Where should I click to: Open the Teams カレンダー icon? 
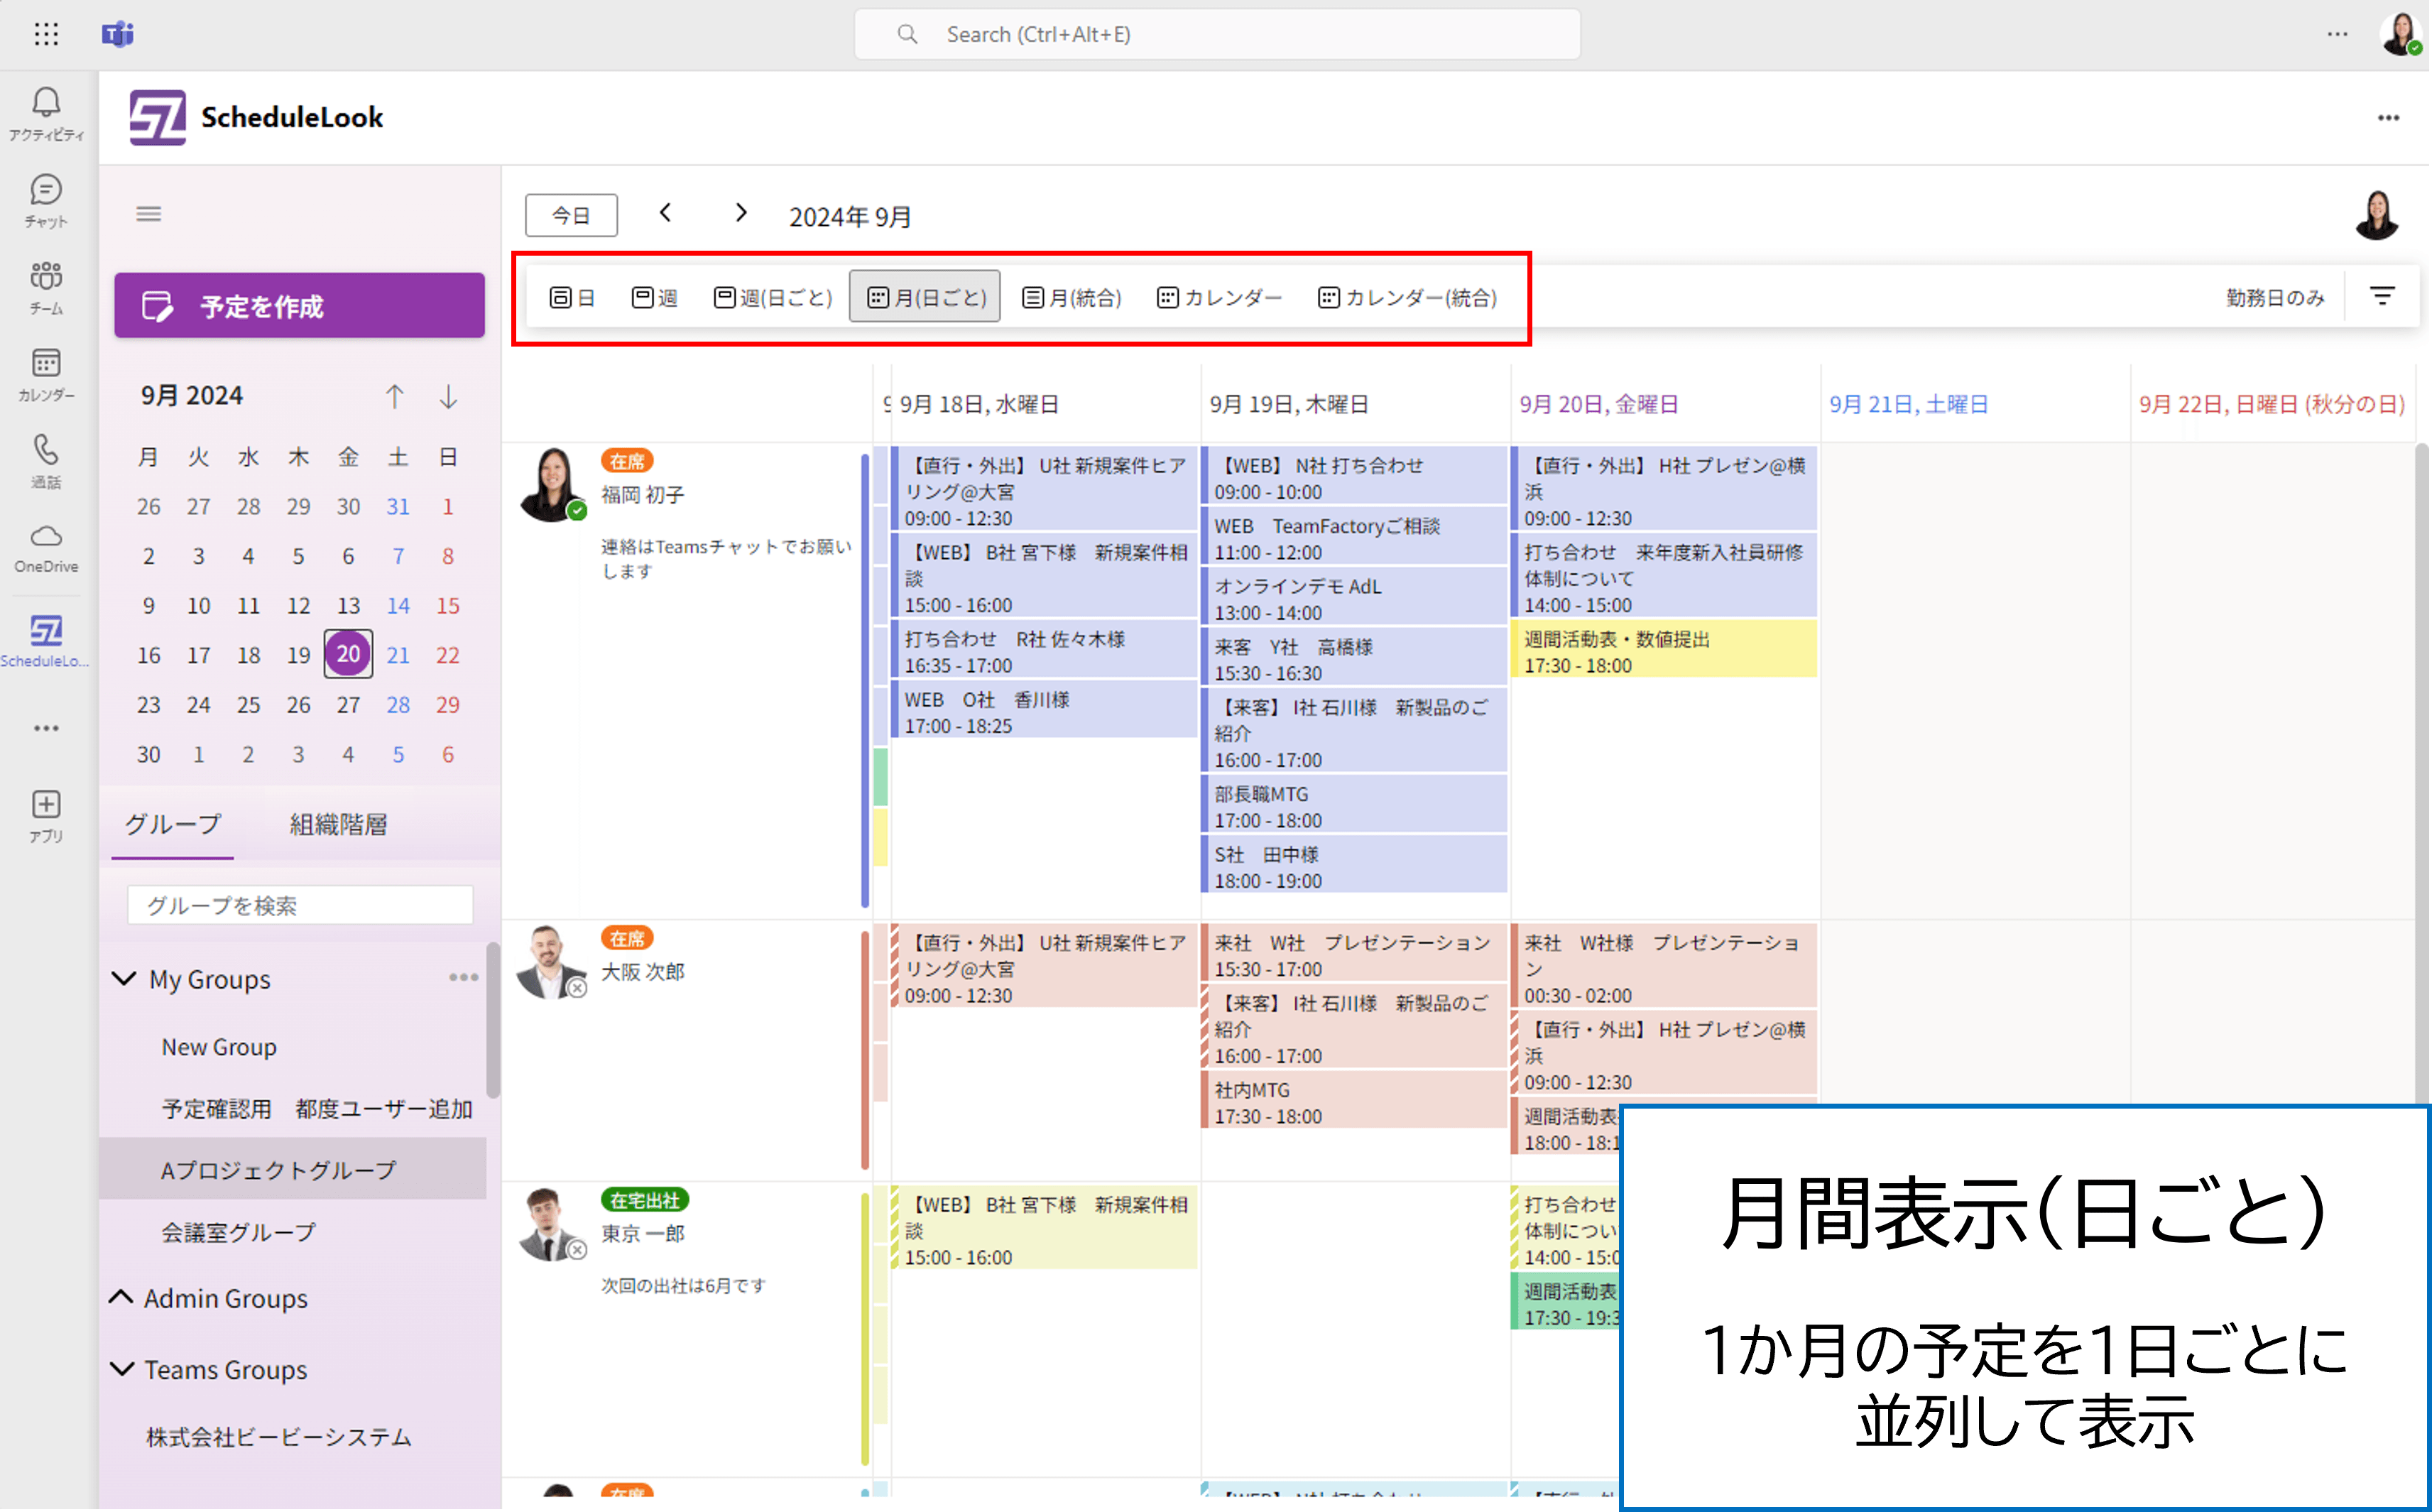[45, 370]
